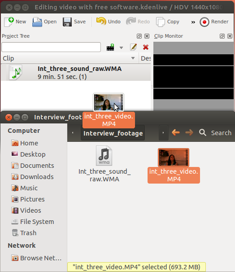Click the Interview_footage path button
Viewport: 235px width, 272px height.
pyautogui.click(x=113, y=133)
